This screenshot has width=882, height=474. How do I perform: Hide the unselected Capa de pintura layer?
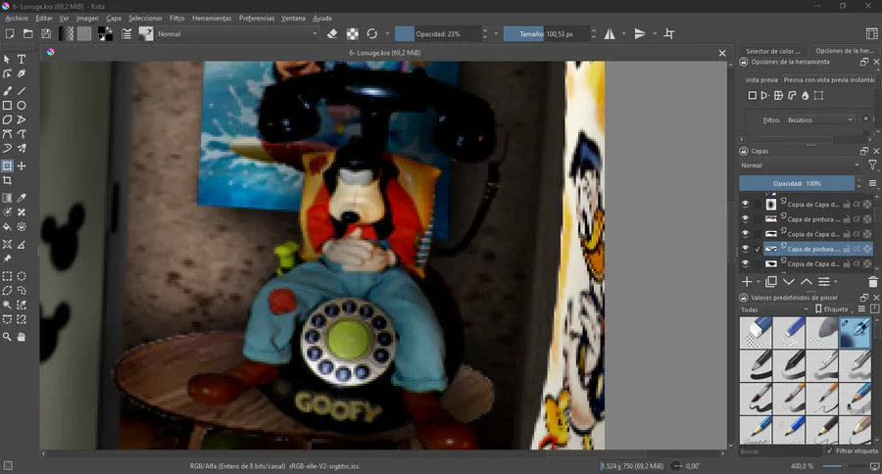pyautogui.click(x=745, y=218)
